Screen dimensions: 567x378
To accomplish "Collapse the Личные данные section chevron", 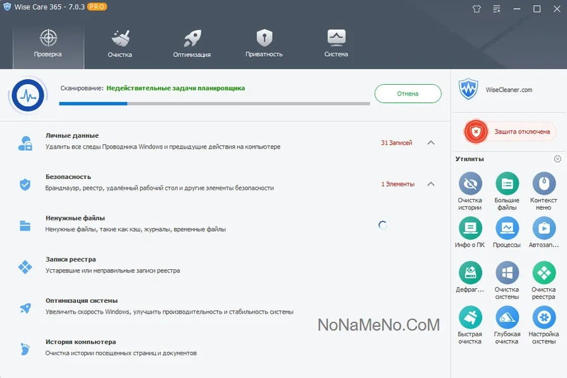I will [x=431, y=143].
